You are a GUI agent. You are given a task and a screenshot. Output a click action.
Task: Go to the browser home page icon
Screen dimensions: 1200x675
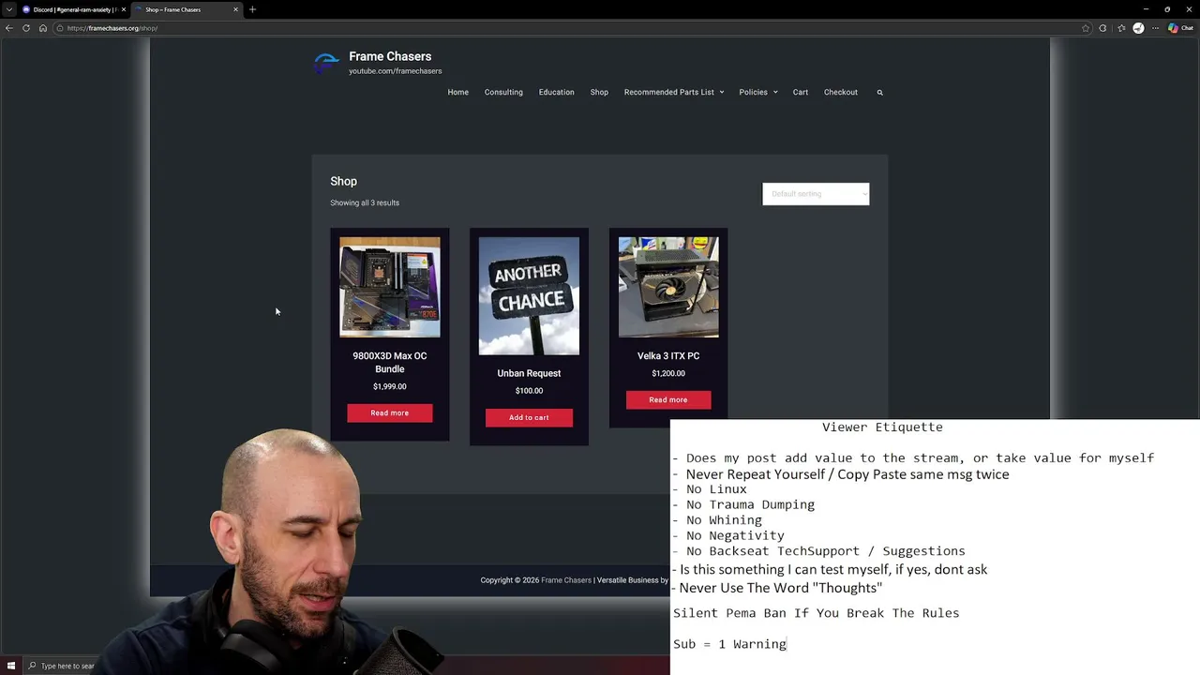(x=42, y=28)
